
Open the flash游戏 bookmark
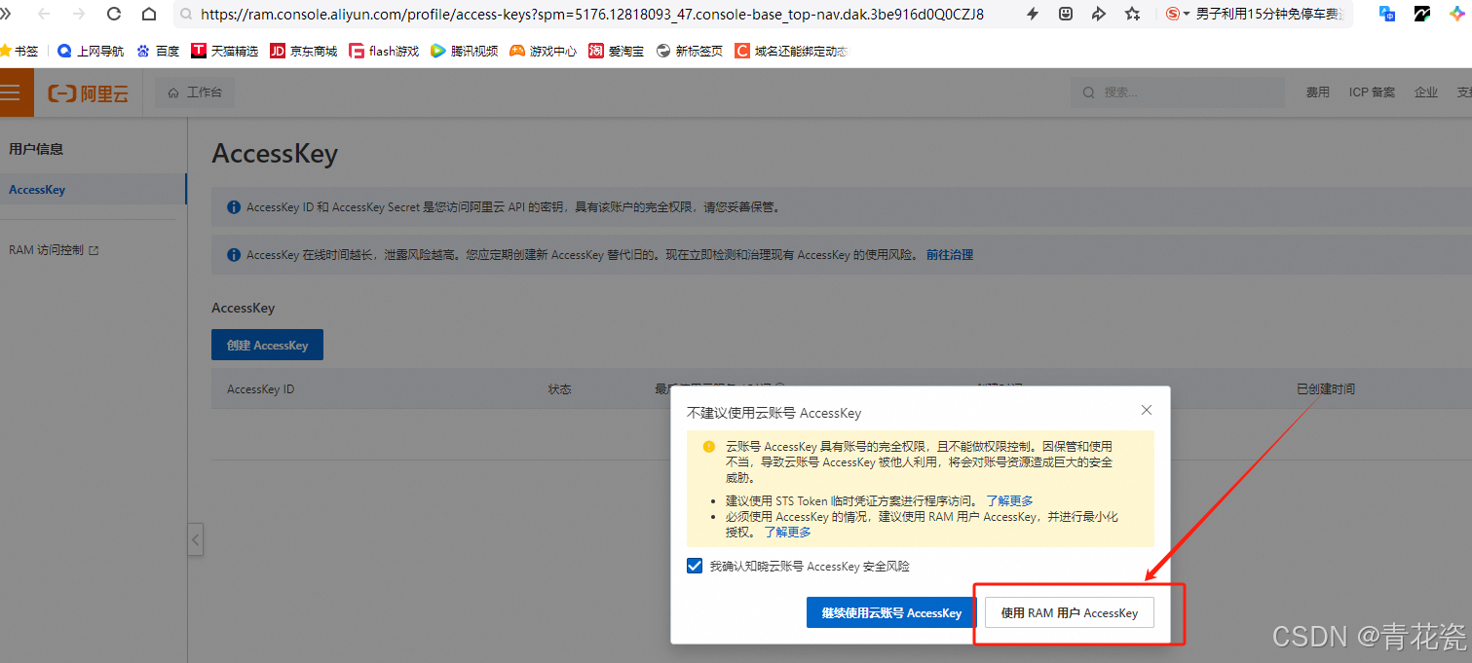[x=384, y=51]
